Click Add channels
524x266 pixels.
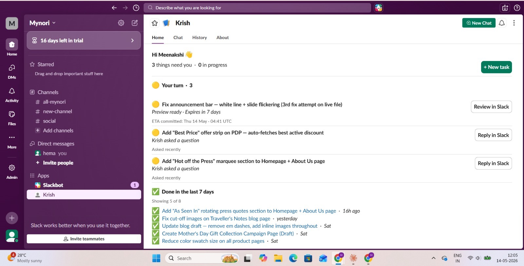pos(84,130)
